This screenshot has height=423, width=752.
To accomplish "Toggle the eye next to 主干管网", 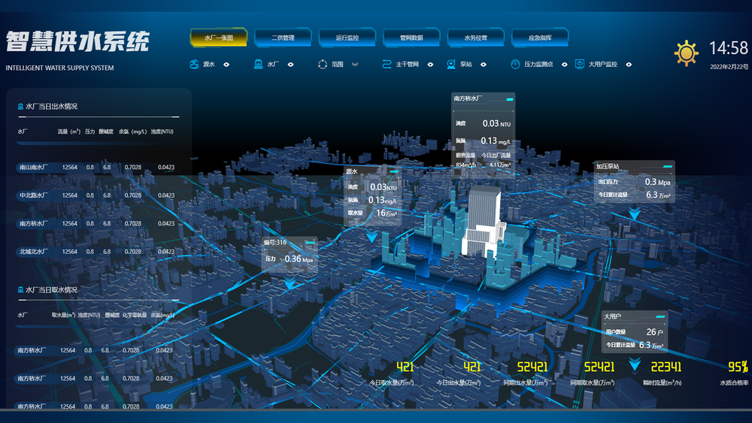I will point(431,65).
